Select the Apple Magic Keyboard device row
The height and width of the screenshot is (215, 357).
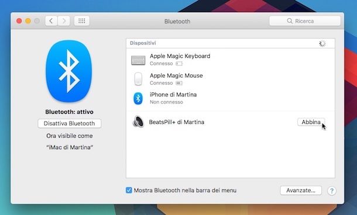coord(231,60)
